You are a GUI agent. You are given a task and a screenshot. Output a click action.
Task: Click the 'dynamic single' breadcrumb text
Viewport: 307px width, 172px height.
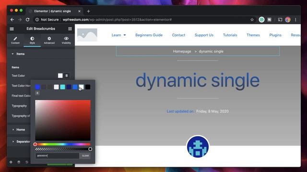tap(211, 51)
